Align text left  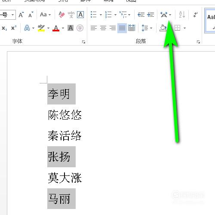pos(94,28)
